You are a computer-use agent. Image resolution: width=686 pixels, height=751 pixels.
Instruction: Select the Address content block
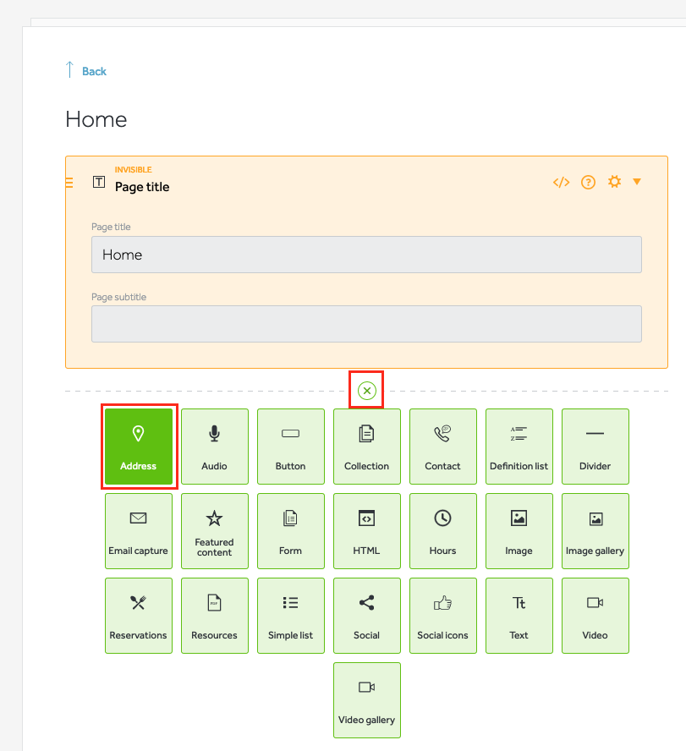click(x=138, y=447)
